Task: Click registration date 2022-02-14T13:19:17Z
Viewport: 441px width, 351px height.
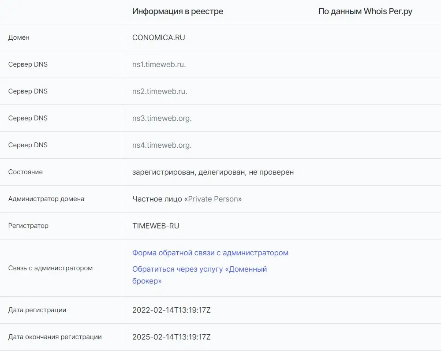Action: click(x=171, y=310)
